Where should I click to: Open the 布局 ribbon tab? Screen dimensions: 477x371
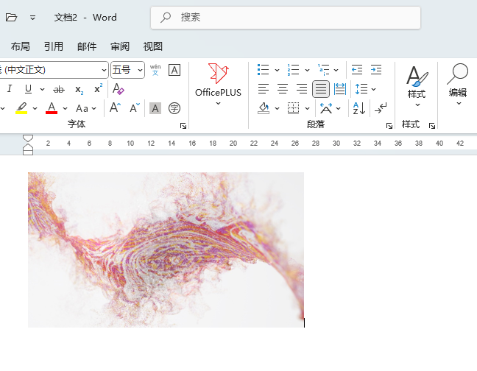(21, 46)
